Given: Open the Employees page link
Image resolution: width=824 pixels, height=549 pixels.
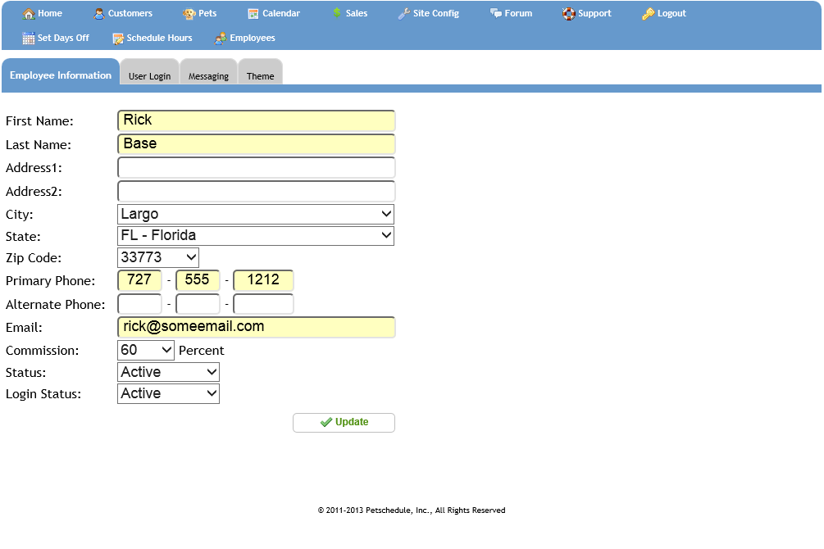Looking at the screenshot, I should [253, 38].
